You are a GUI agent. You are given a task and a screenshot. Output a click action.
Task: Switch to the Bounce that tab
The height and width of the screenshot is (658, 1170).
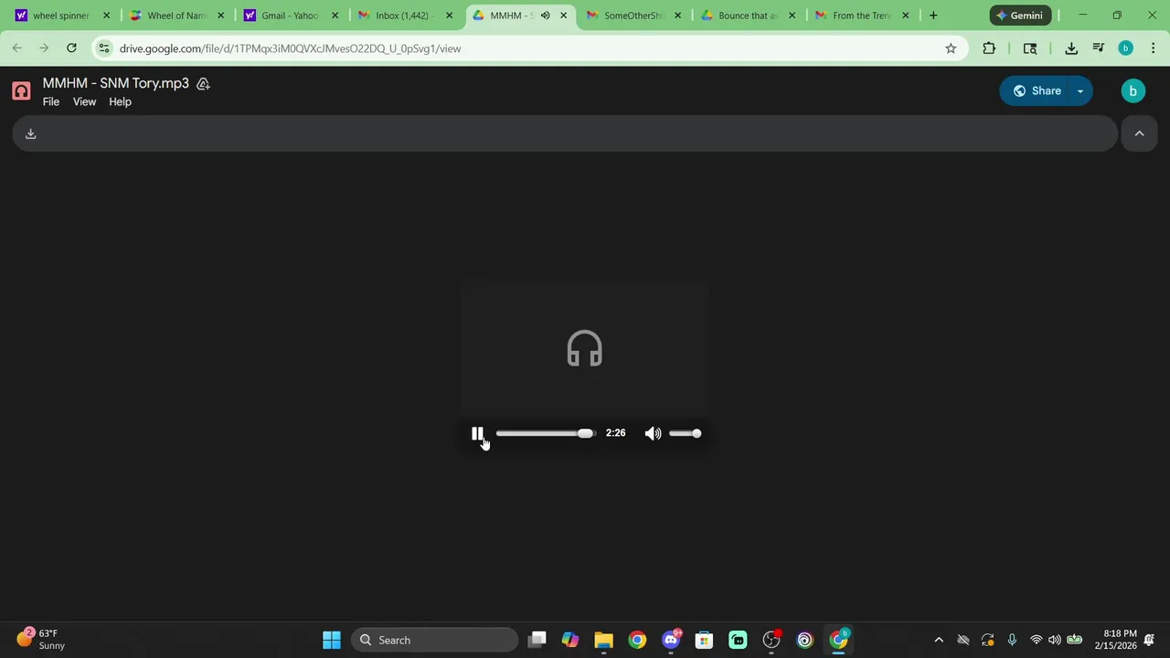[x=747, y=16]
